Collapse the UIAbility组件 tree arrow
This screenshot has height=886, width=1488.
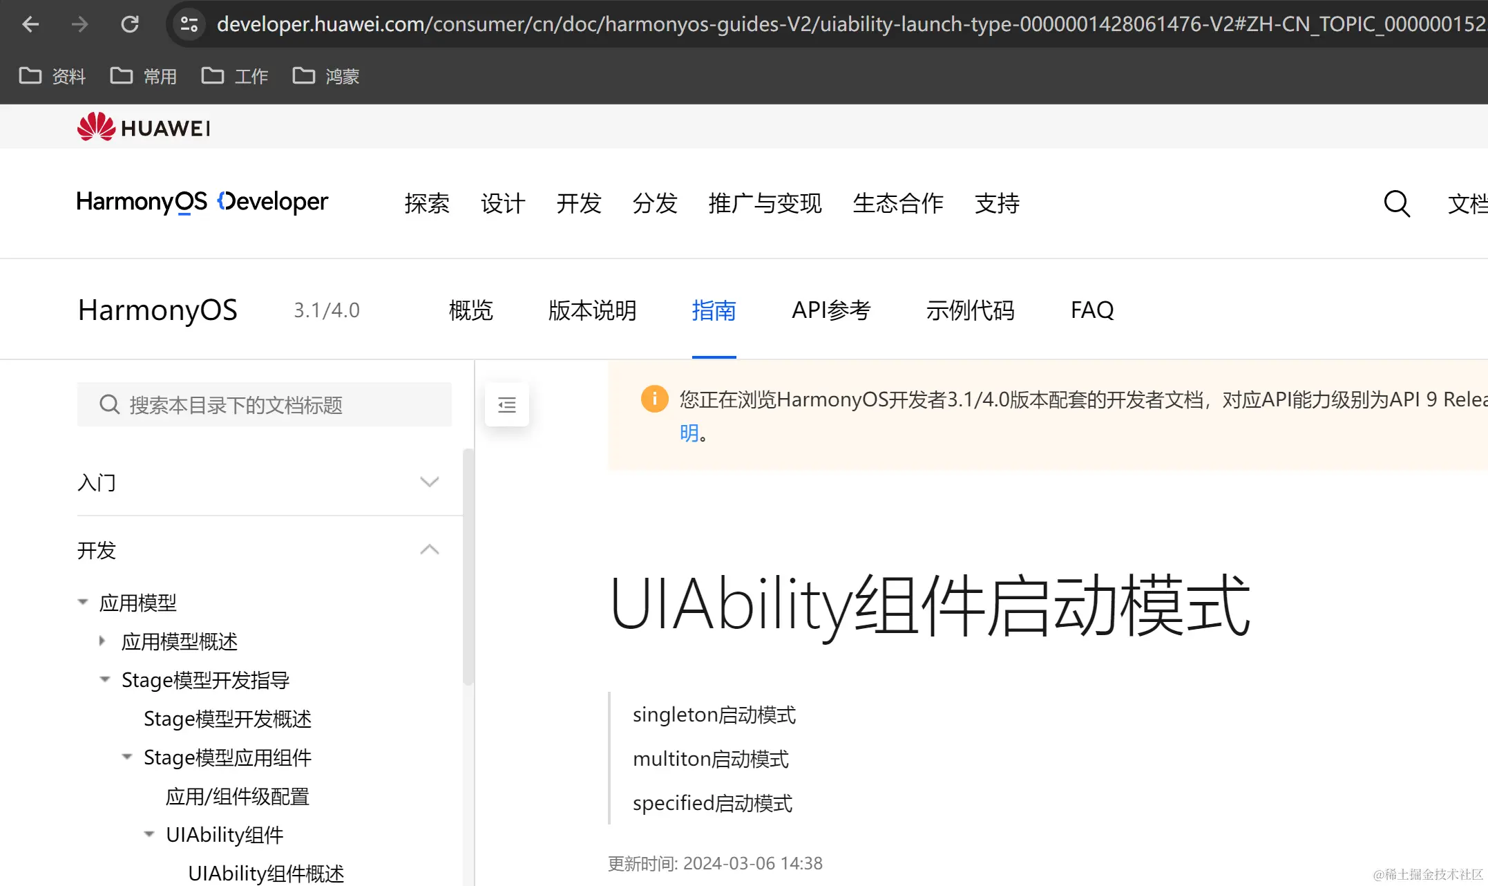pos(149,834)
